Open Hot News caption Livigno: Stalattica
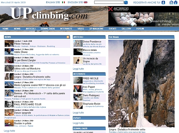 [x=127, y=129]
